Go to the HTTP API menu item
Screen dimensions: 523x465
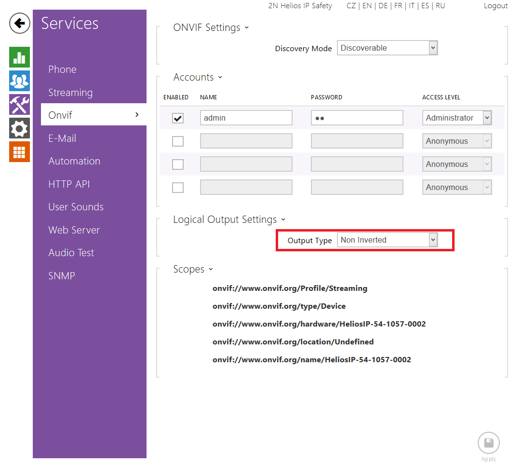[69, 184]
